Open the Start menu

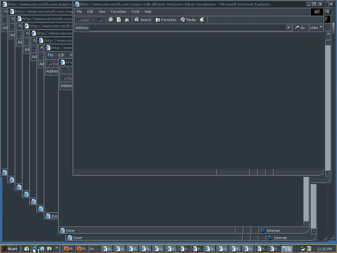click(x=10, y=249)
